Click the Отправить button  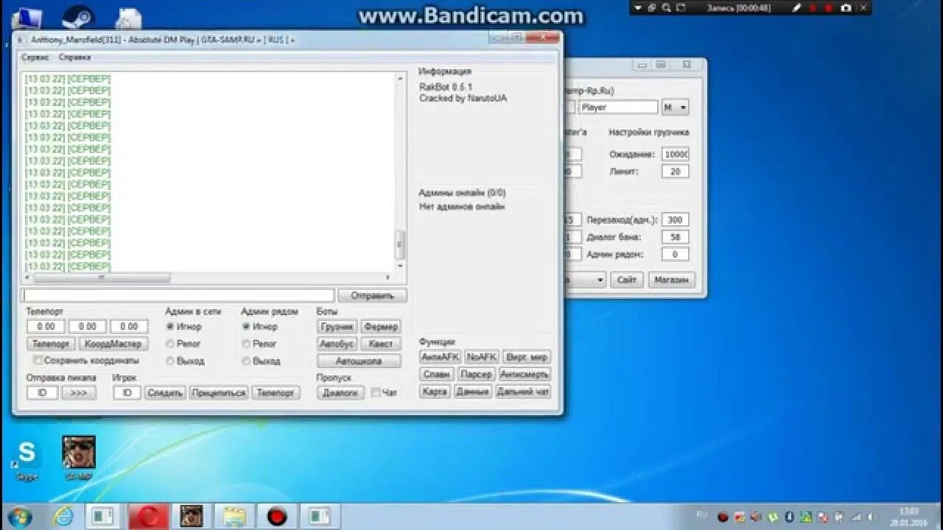click(x=372, y=295)
